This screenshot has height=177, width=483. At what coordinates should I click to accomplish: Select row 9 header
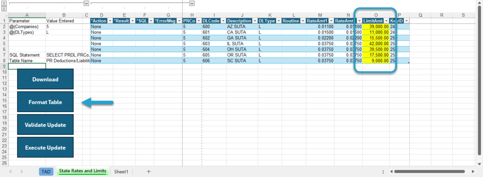[x=4, y=66]
